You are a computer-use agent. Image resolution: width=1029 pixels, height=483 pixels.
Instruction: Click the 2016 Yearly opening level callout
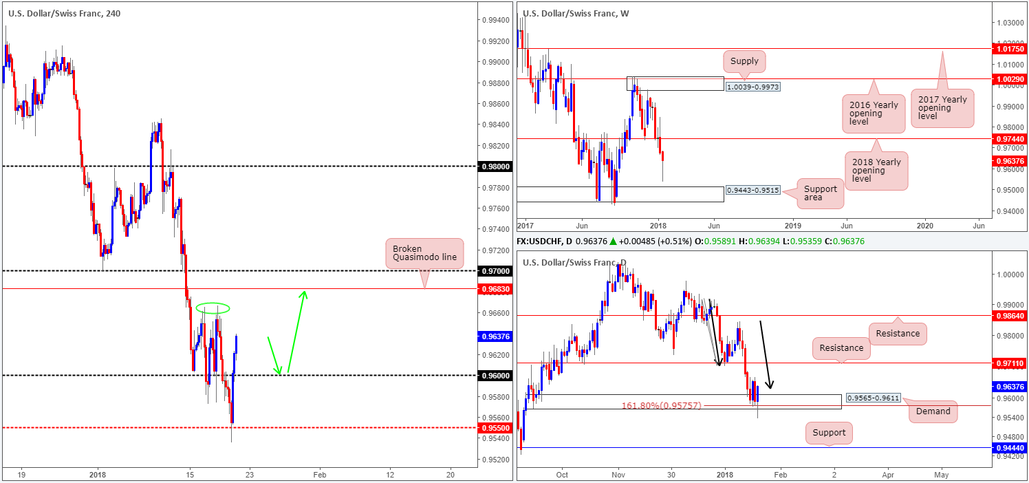click(x=873, y=114)
